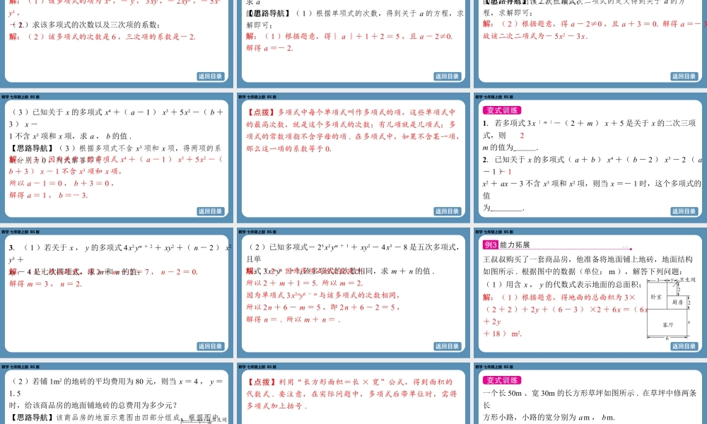Select the 例3 badge on the bottom-right slide
707x424 pixels.
[x=489, y=245]
